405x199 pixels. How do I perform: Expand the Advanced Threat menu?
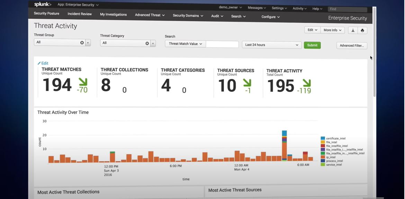[x=150, y=15]
